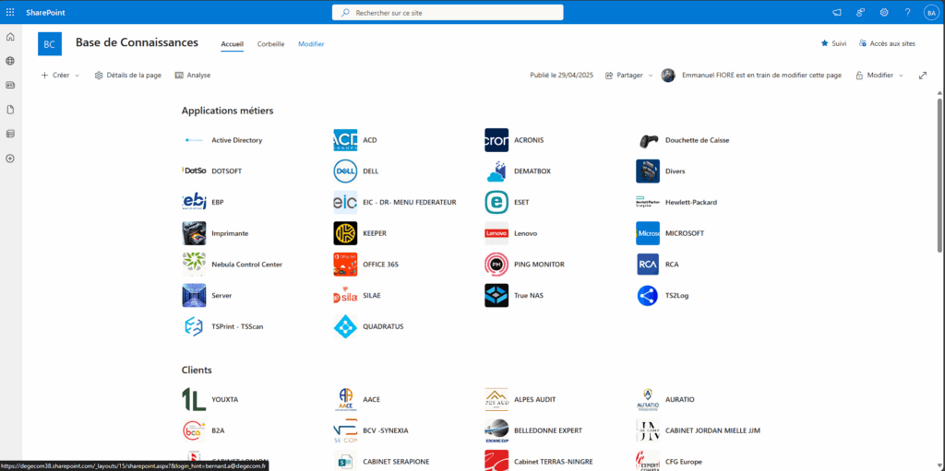945x471 pixels.
Task: Open the settings gear in header
Action: tap(884, 12)
